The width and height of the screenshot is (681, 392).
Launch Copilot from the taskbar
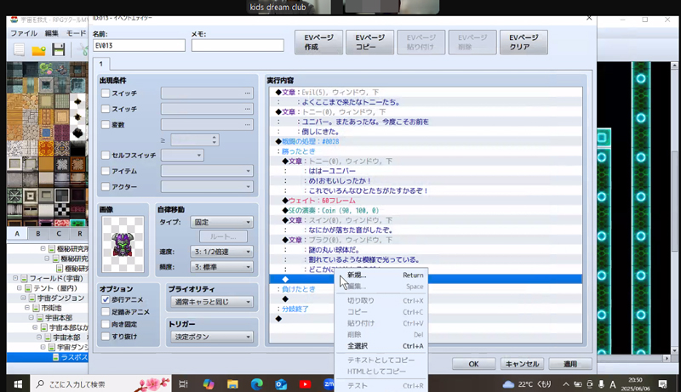point(209,384)
